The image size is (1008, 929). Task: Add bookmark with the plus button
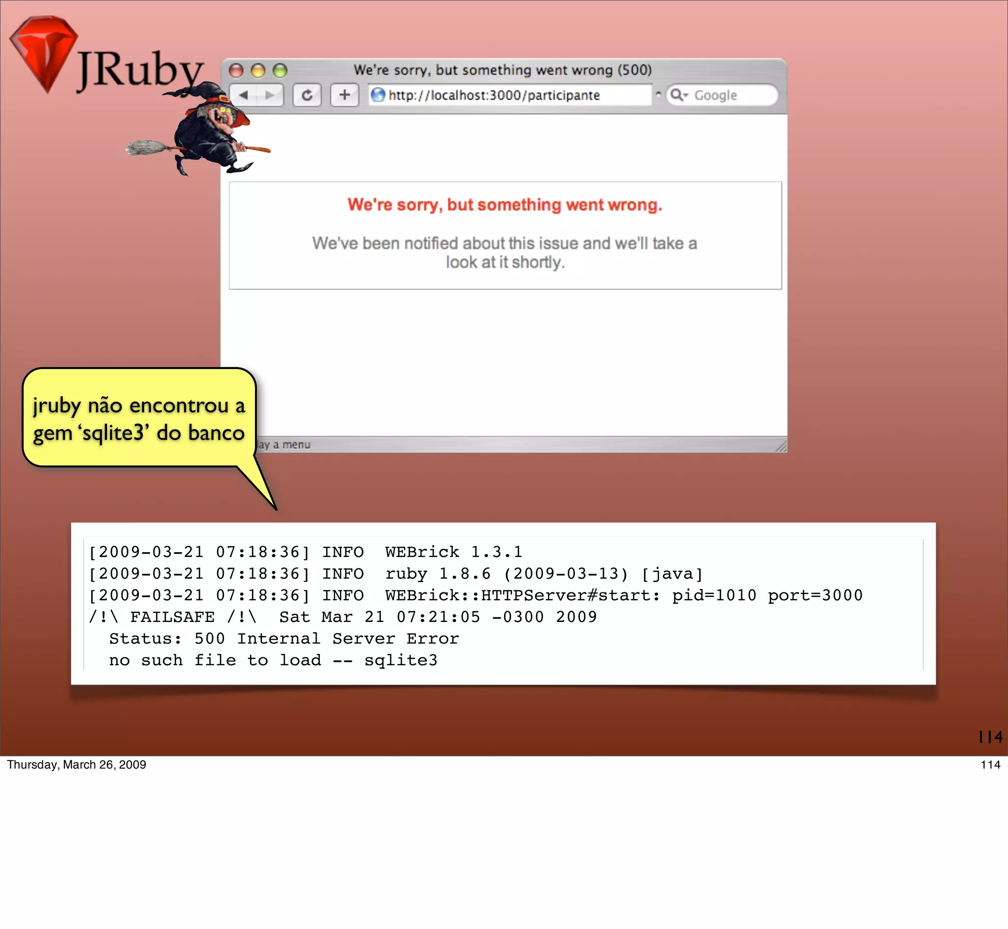[x=345, y=95]
